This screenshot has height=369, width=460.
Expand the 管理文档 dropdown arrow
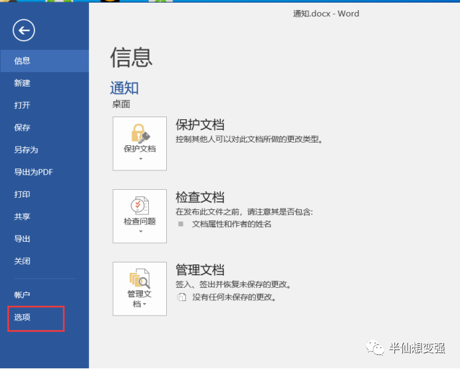(144, 304)
